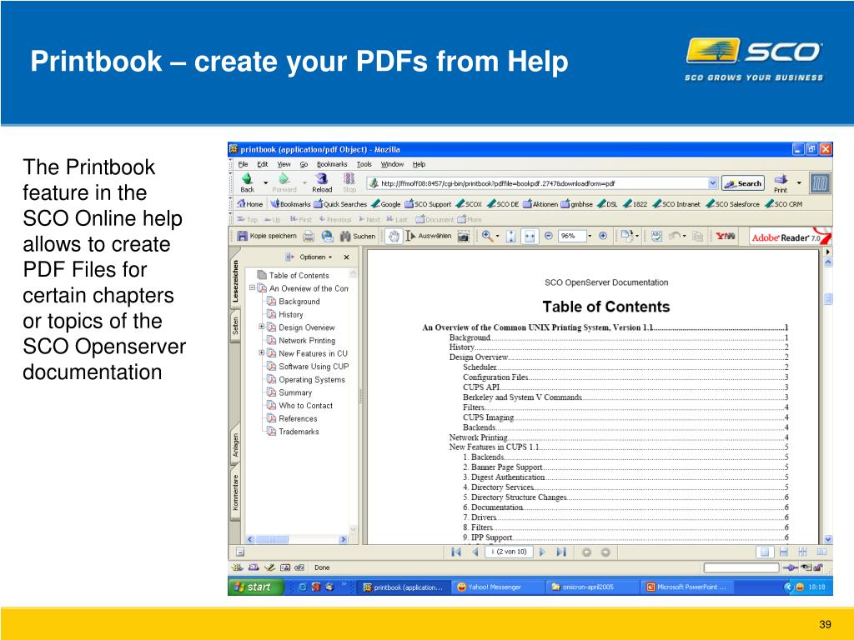The height and width of the screenshot is (640, 854).
Task: Increase zoom with plus button
Action: [603, 236]
